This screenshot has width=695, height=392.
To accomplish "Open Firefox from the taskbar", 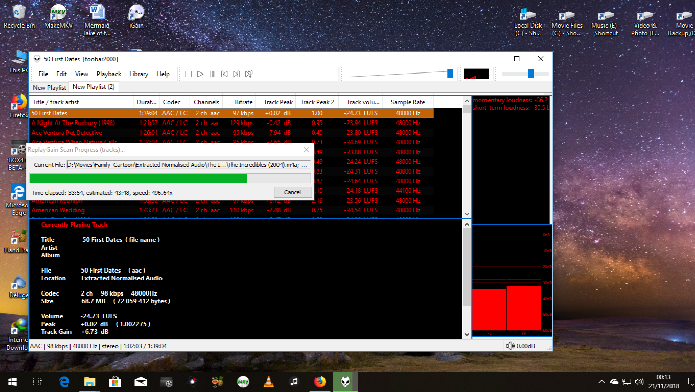I will tap(320, 382).
